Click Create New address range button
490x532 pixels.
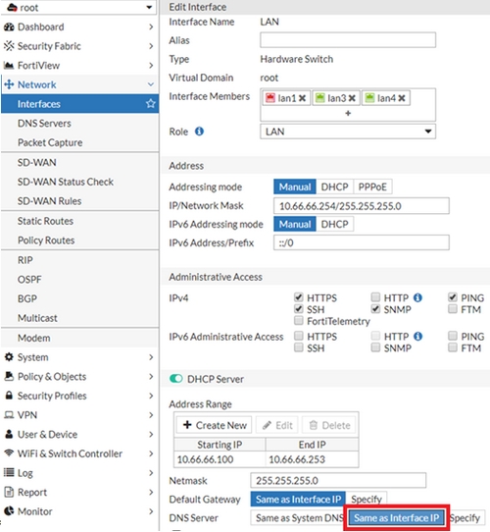click(215, 425)
